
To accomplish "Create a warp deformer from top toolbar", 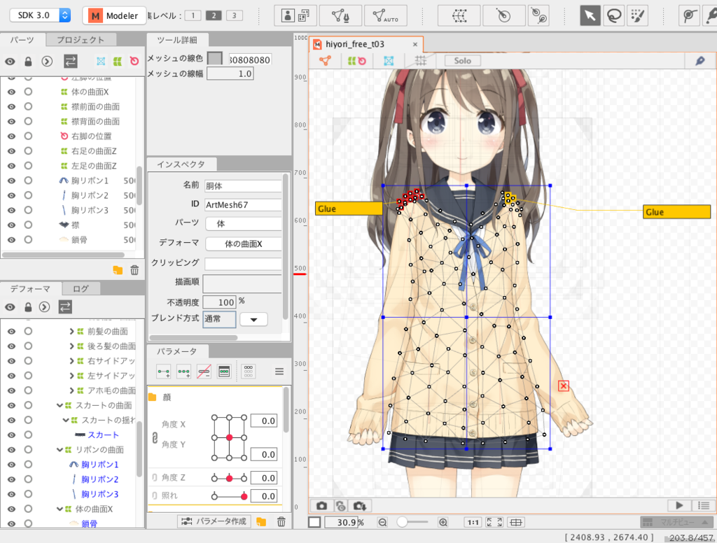I will [x=459, y=15].
